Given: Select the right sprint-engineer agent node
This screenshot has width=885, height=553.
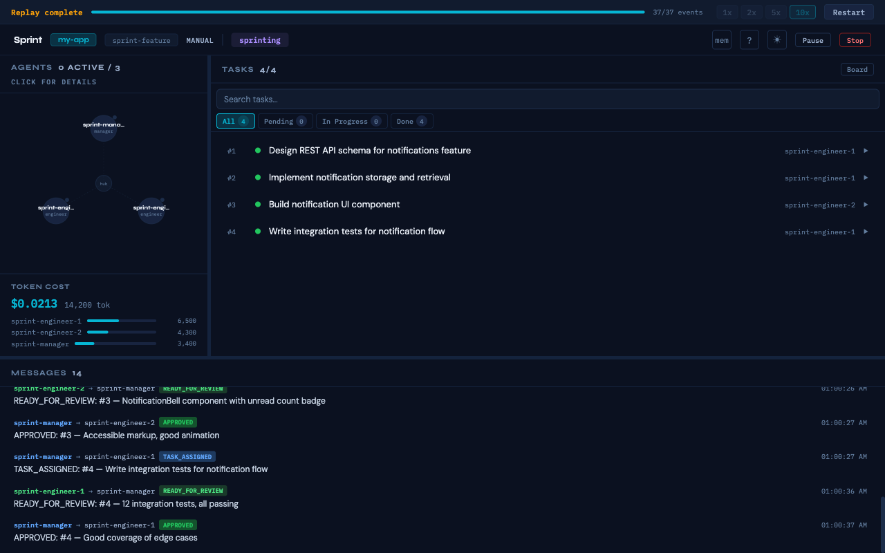Looking at the screenshot, I should pos(151,210).
